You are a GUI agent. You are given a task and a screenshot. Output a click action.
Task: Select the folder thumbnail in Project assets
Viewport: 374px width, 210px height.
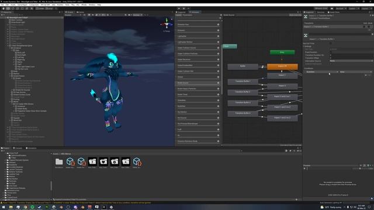tap(59, 162)
